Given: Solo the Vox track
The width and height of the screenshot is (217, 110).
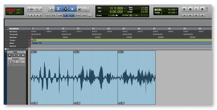Looking at the screenshot, I should 19,55.
